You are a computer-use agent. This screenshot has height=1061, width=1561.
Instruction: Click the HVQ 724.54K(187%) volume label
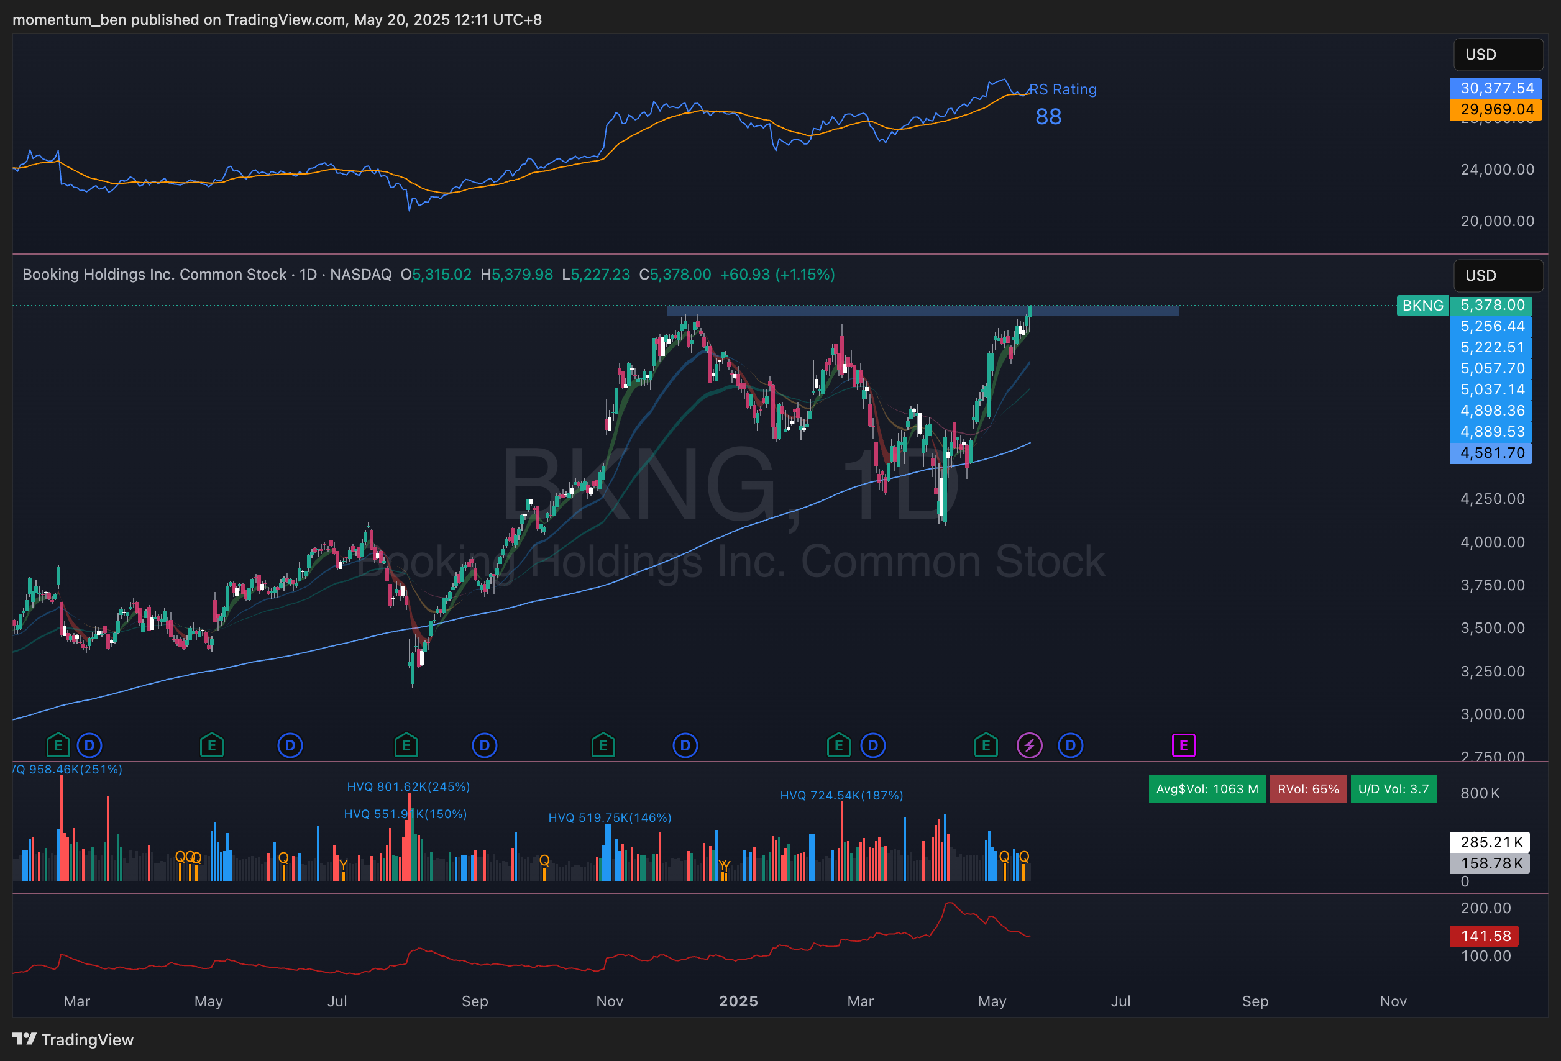[x=841, y=796]
